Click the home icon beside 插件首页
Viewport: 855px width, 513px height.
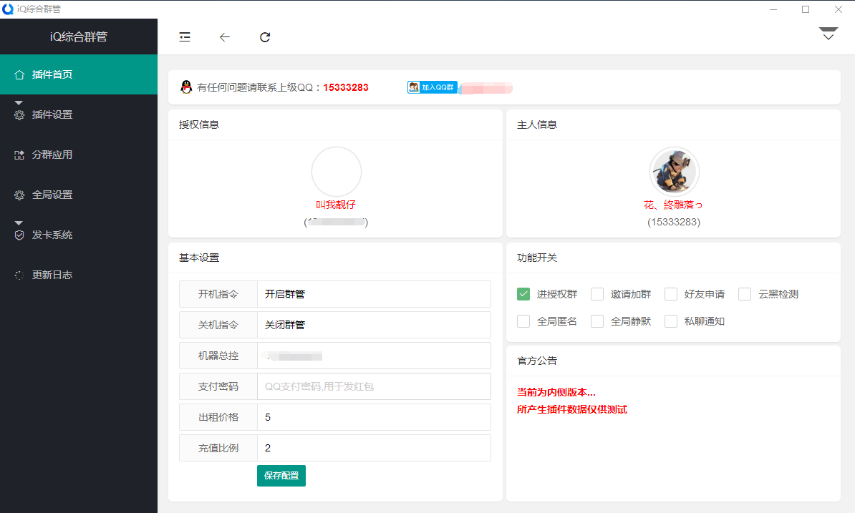(19, 74)
